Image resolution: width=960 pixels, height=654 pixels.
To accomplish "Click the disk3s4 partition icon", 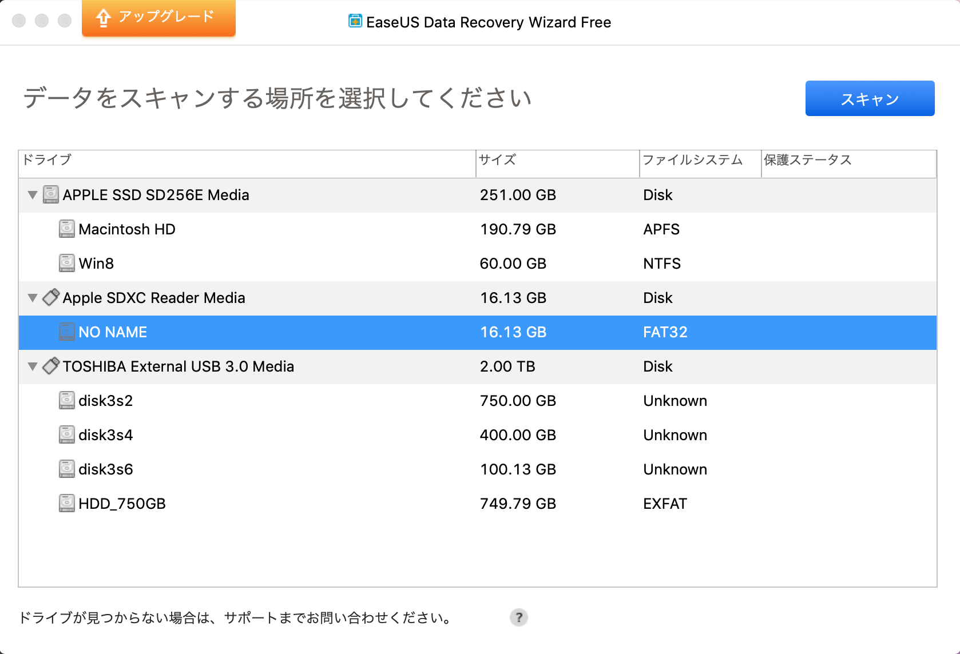I will tap(67, 434).
